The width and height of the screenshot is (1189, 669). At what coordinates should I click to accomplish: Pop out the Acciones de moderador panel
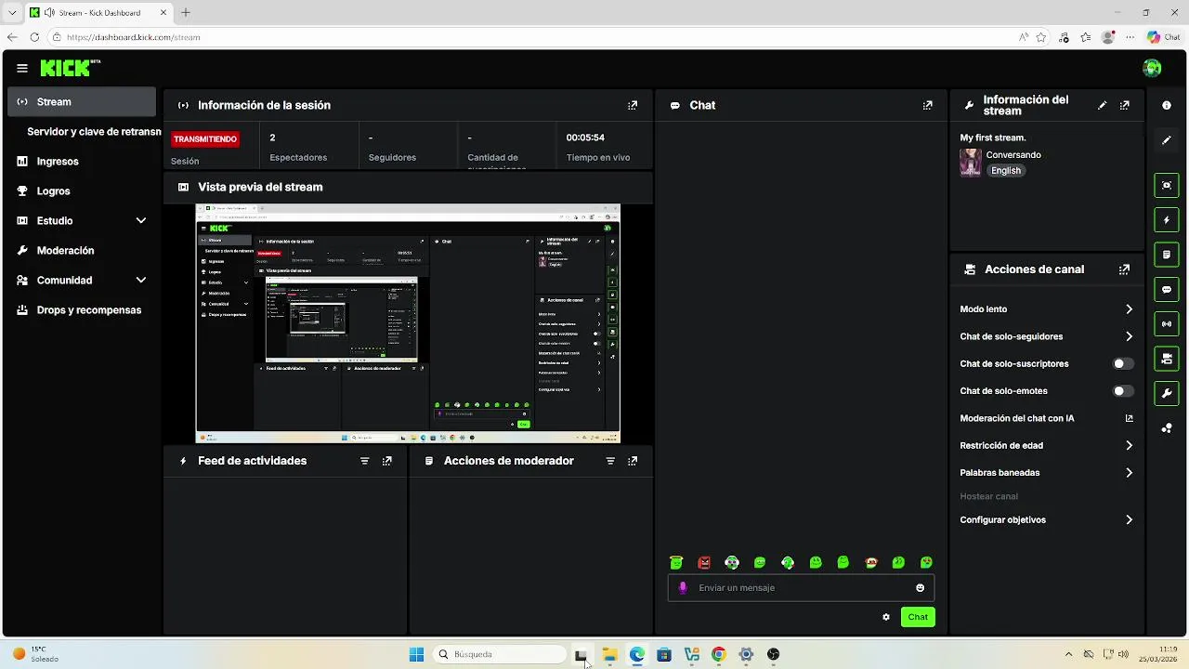coord(633,461)
